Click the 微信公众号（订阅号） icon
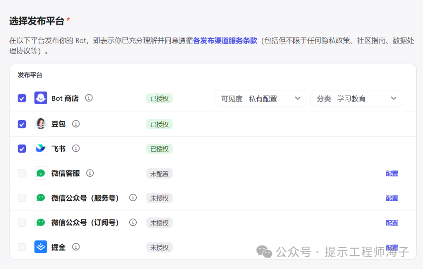423x269 pixels. [x=41, y=222]
